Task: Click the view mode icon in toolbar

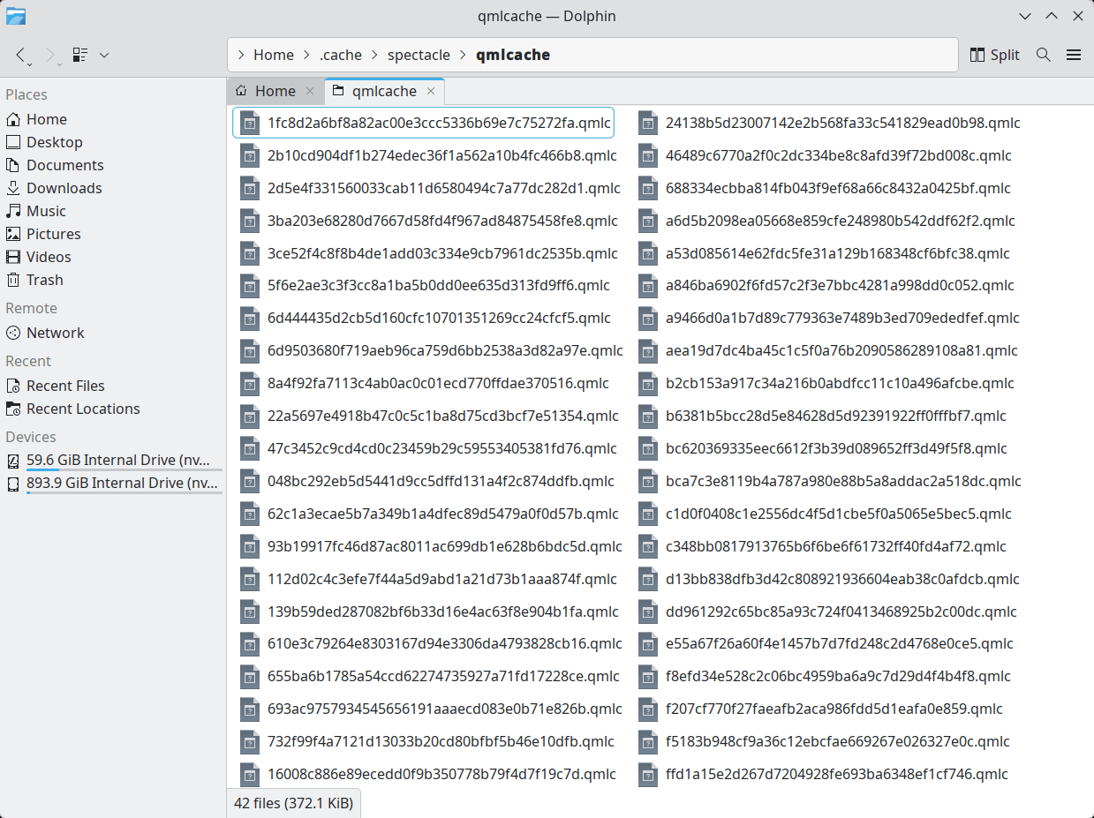Action: coord(80,55)
